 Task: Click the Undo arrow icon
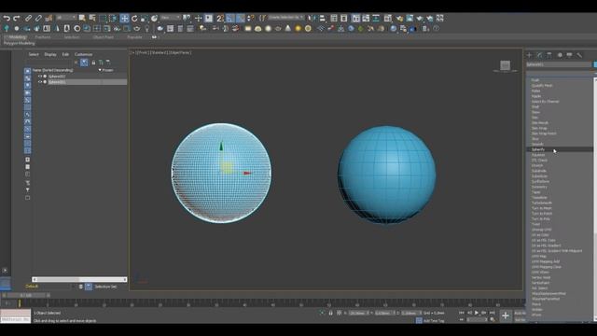pos(7,18)
